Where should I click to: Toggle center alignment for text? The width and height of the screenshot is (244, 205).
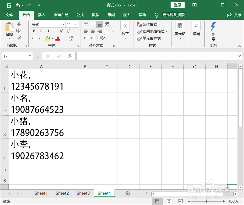click(x=93, y=31)
